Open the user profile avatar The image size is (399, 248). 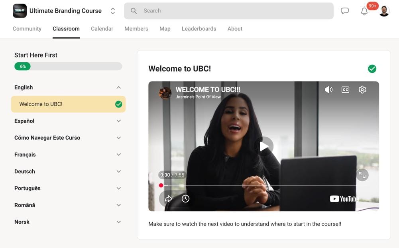(384, 11)
